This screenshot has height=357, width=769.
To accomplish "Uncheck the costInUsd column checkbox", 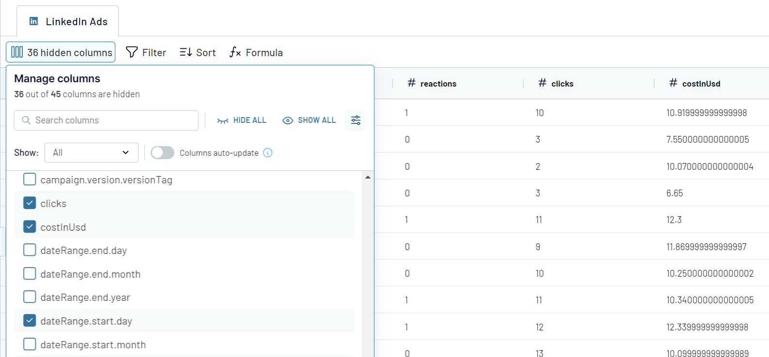I will click(x=30, y=227).
